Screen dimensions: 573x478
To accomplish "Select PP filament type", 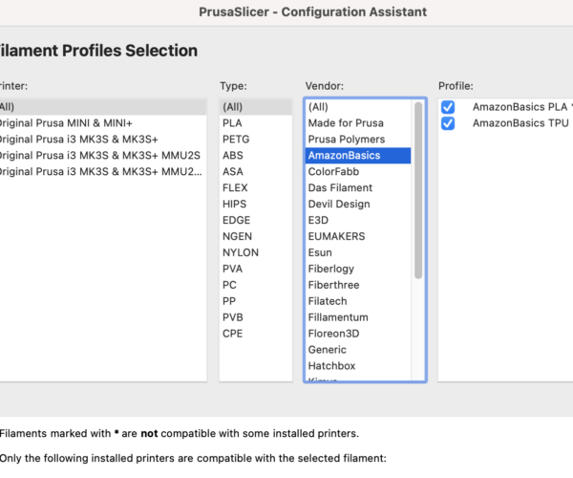I will (255, 301).
